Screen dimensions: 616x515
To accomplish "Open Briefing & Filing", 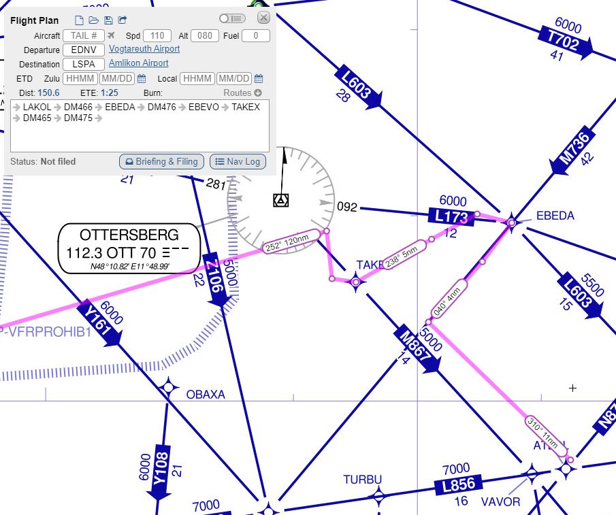I will pyautogui.click(x=161, y=162).
